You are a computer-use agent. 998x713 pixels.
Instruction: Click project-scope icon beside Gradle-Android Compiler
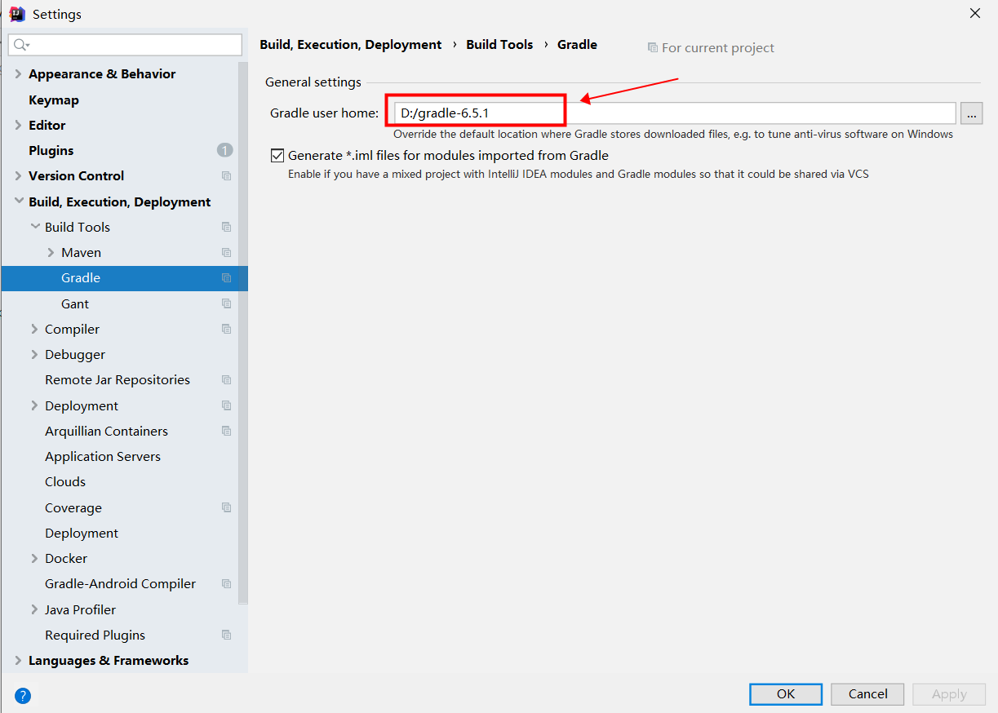(226, 584)
